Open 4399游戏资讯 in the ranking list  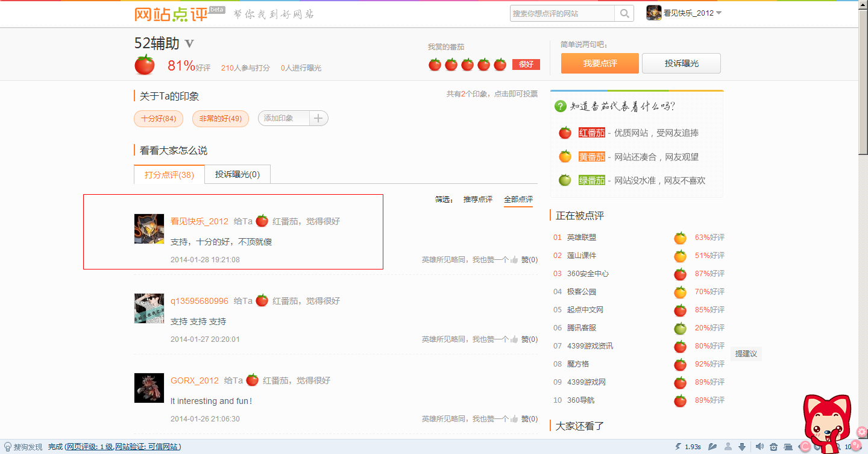pyautogui.click(x=590, y=346)
